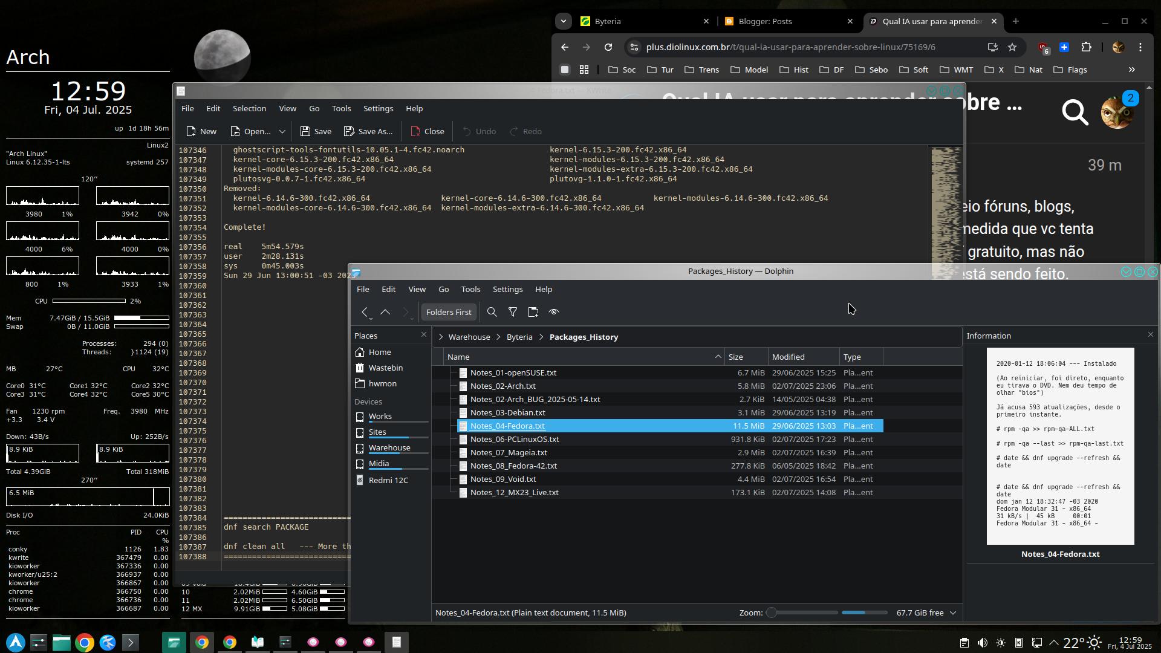Select Notes_12_MX23_Live.txt
Viewport: 1161px width, 653px height.
515,492
